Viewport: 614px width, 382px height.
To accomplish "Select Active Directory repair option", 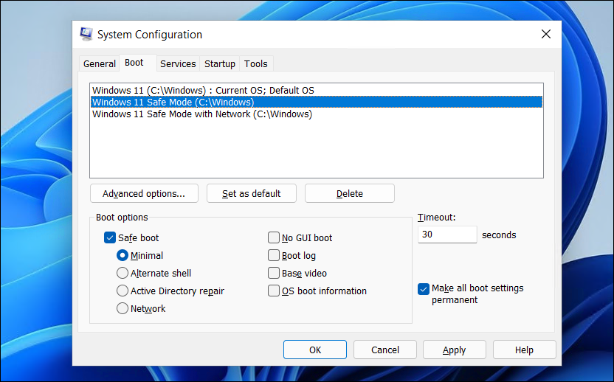I will (x=123, y=291).
